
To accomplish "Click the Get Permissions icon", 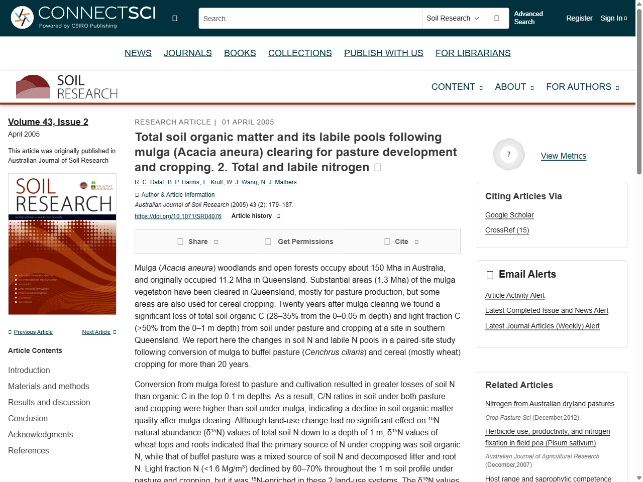I will click(x=268, y=242).
